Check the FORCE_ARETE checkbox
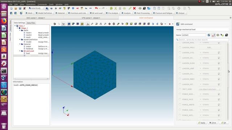The height and width of the screenshot is (130, 232). point(180,105)
